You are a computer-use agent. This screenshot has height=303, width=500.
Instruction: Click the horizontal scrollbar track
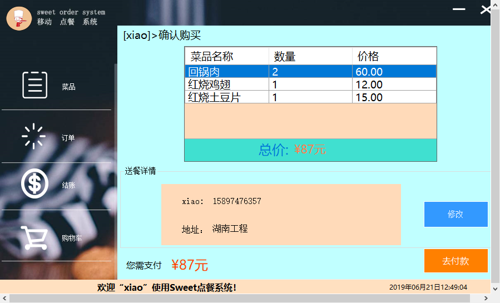[x=240, y=298]
